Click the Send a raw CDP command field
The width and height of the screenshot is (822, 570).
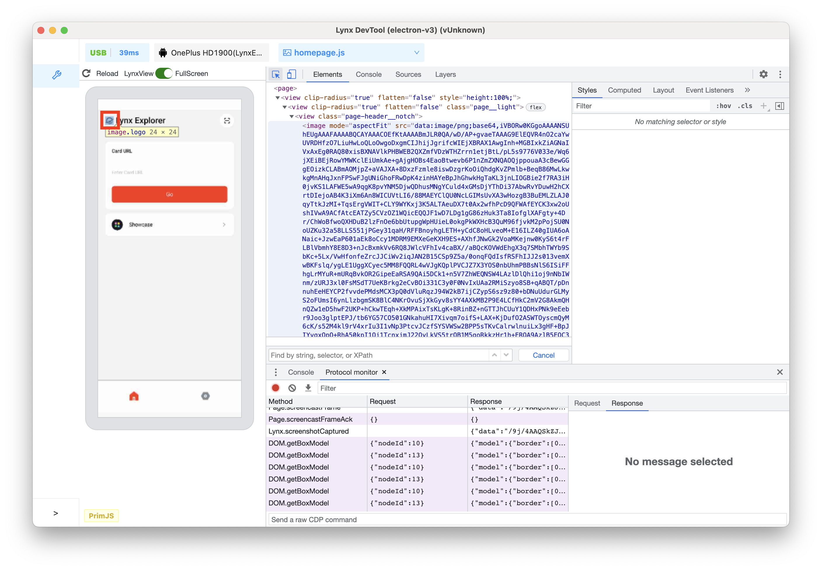coord(527,520)
